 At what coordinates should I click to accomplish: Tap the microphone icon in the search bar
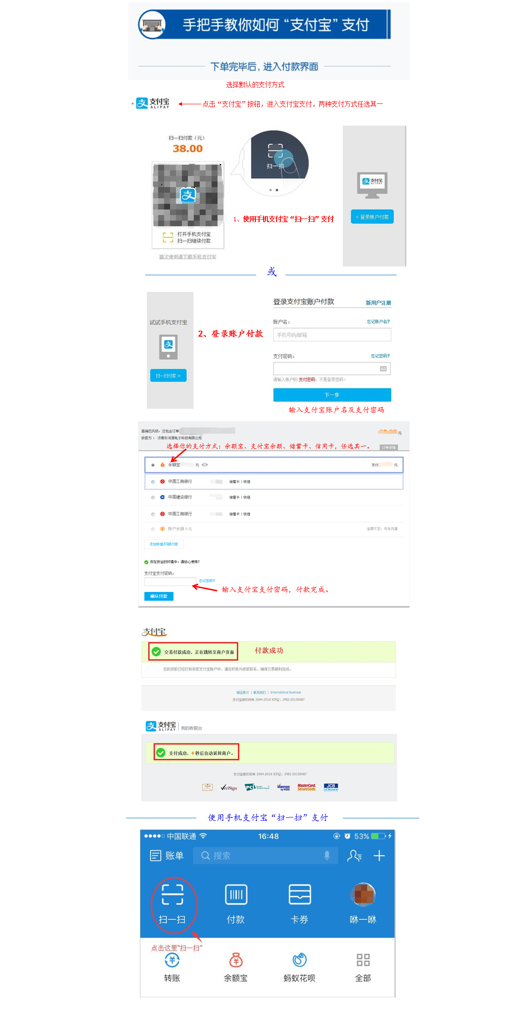[x=327, y=855]
